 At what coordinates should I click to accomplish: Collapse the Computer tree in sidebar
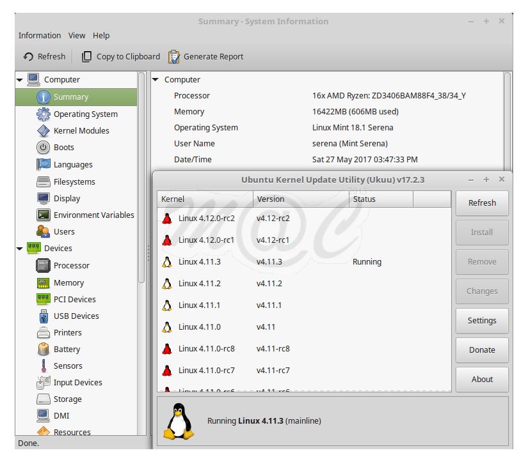pyautogui.click(x=20, y=80)
